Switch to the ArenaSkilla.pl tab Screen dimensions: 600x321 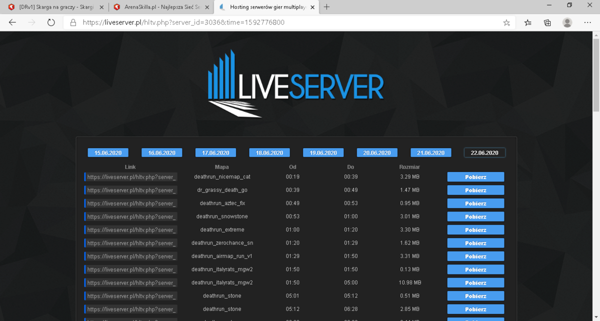[156, 7]
